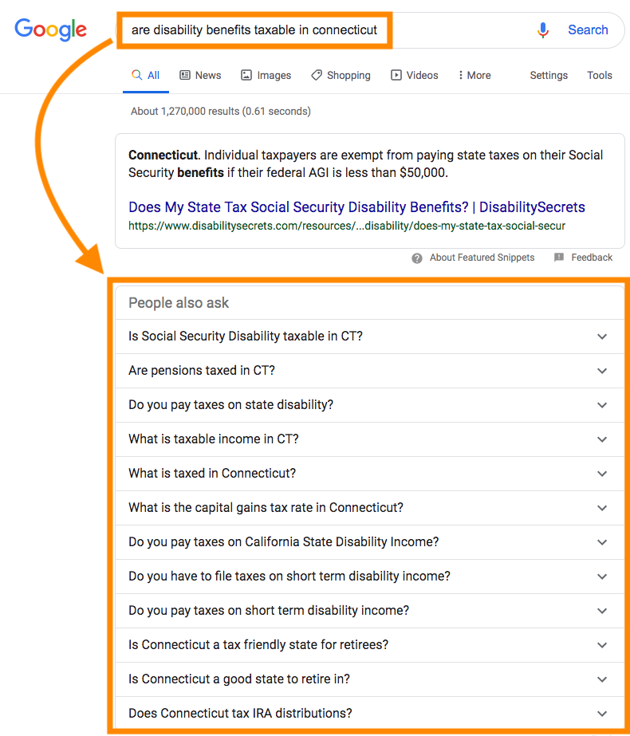Open the Shopping tab

click(x=341, y=76)
